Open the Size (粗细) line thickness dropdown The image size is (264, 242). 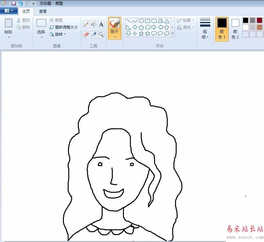click(205, 28)
